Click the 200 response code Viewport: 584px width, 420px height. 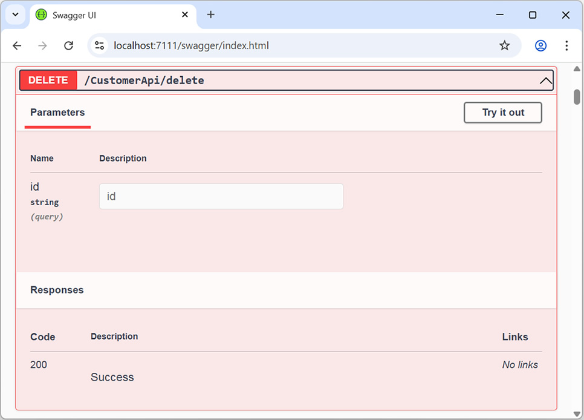coord(39,365)
